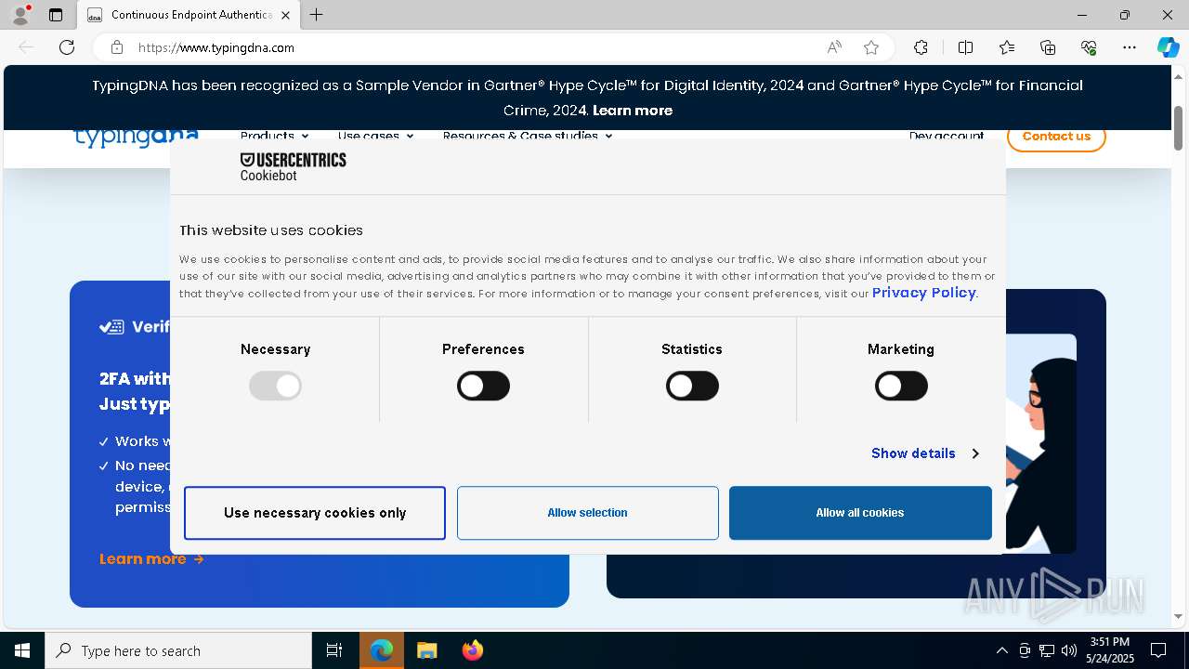1189x669 pixels.
Task: Enable the Statistics cookies toggle
Action: 692,386
